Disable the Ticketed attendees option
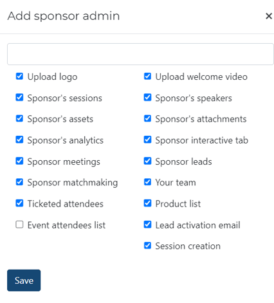The height and width of the screenshot is (303, 274). click(19, 203)
